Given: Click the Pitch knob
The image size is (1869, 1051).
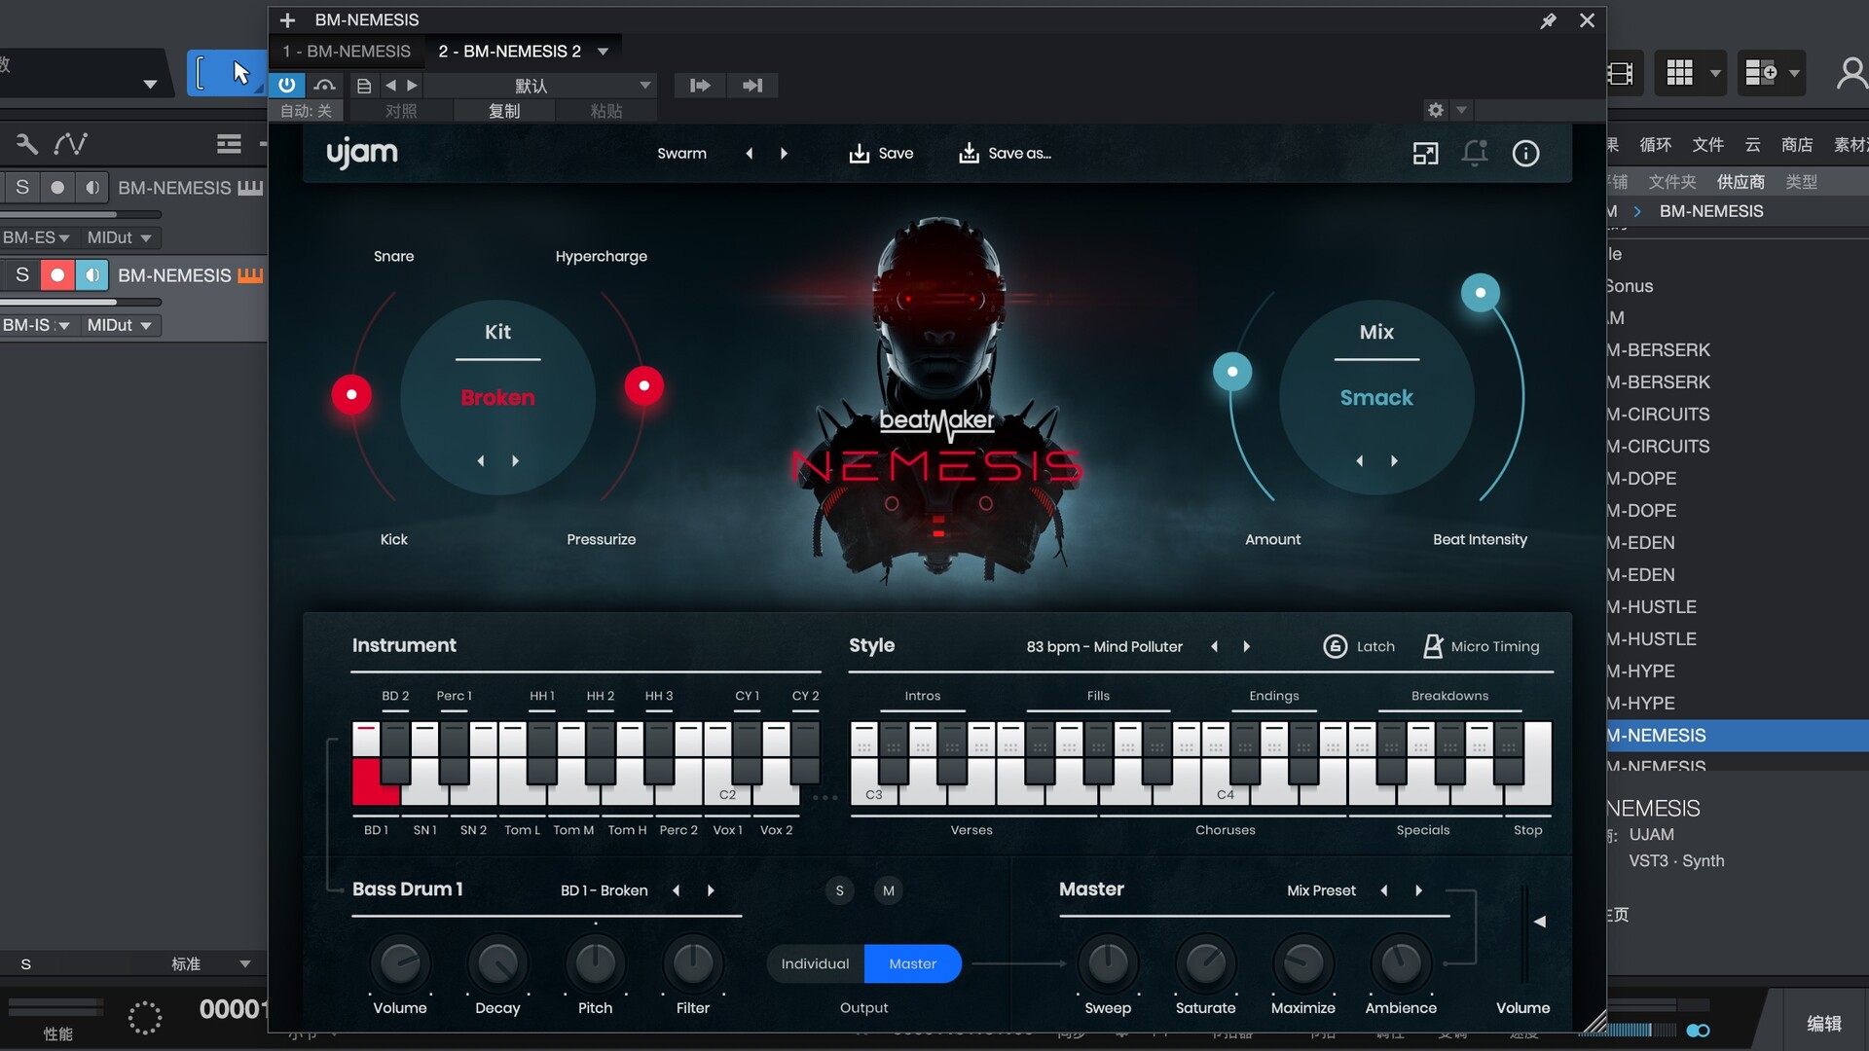Looking at the screenshot, I should (596, 963).
